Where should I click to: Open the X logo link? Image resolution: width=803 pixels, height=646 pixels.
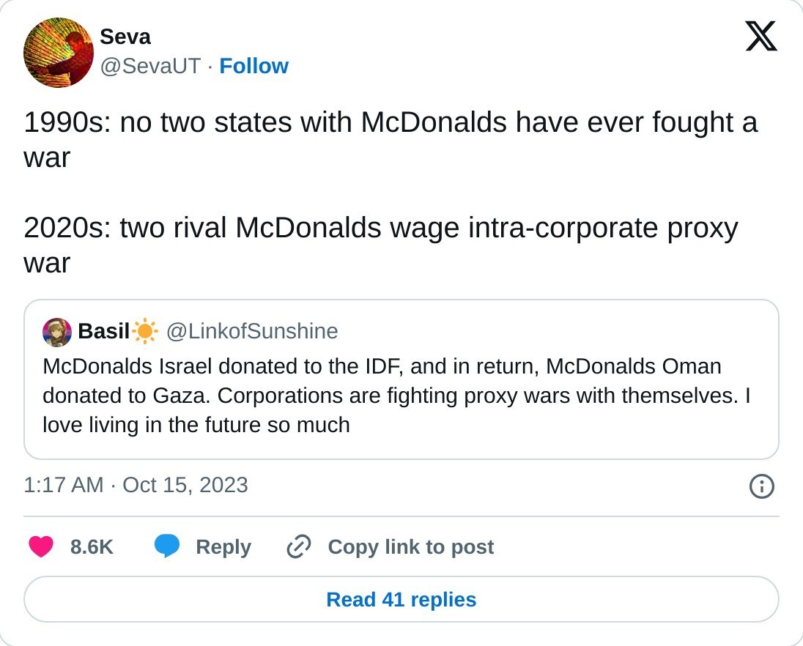(761, 36)
